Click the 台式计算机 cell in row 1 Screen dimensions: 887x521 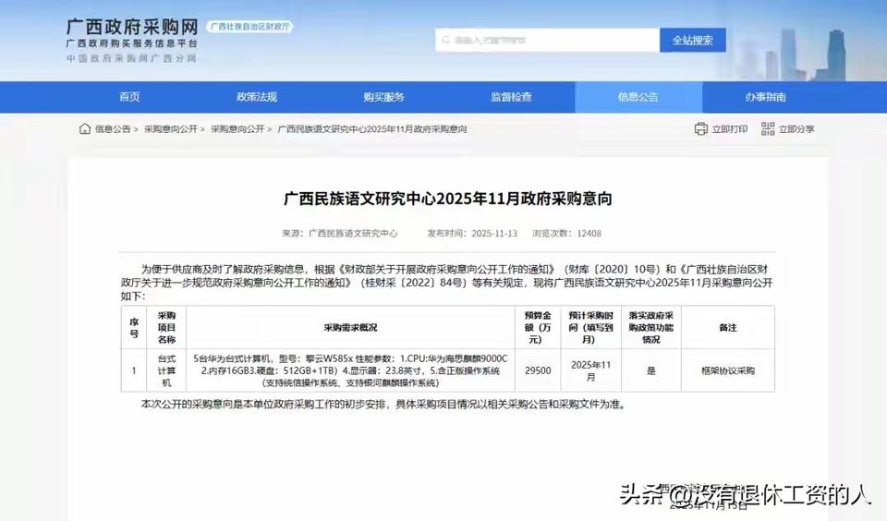[166, 370]
